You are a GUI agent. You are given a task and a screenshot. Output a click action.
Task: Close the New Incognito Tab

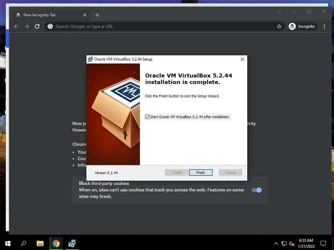85,15
